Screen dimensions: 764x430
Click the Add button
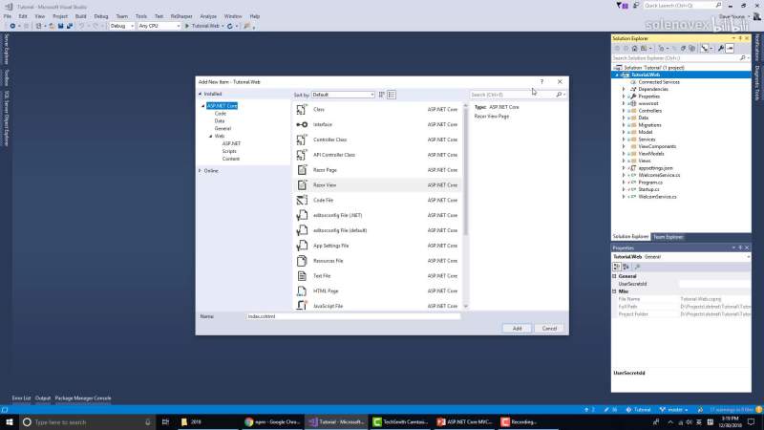coord(517,329)
